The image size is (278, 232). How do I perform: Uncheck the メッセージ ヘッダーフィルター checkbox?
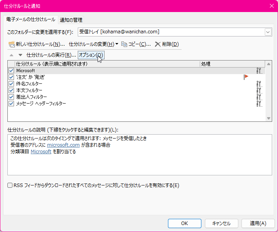pyautogui.click(x=11, y=104)
